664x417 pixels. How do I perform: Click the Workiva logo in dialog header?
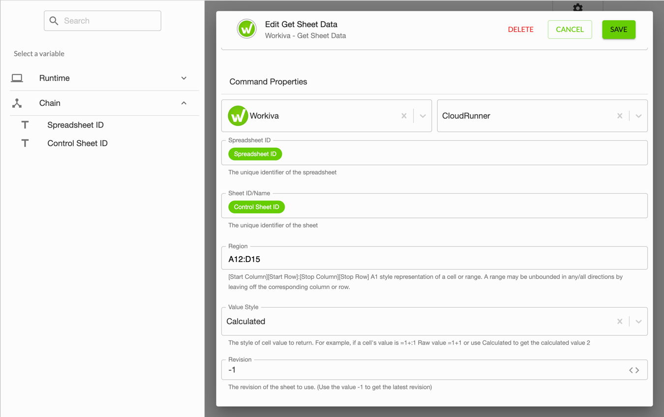(246, 29)
